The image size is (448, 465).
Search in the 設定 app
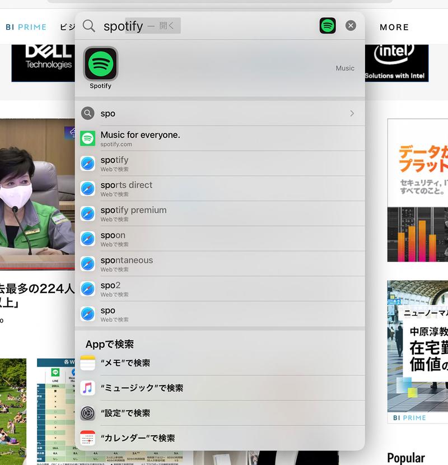click(220, 413)
